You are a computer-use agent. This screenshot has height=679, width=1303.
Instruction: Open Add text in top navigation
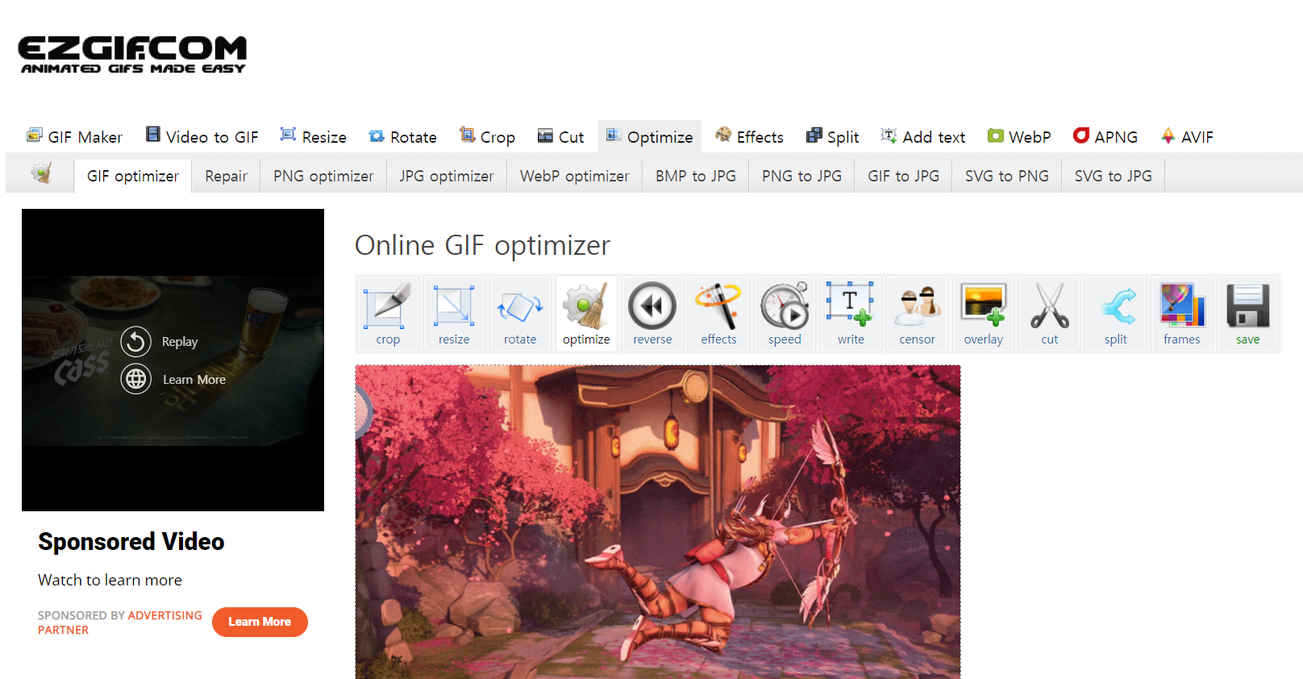click(x=923, y=136)
